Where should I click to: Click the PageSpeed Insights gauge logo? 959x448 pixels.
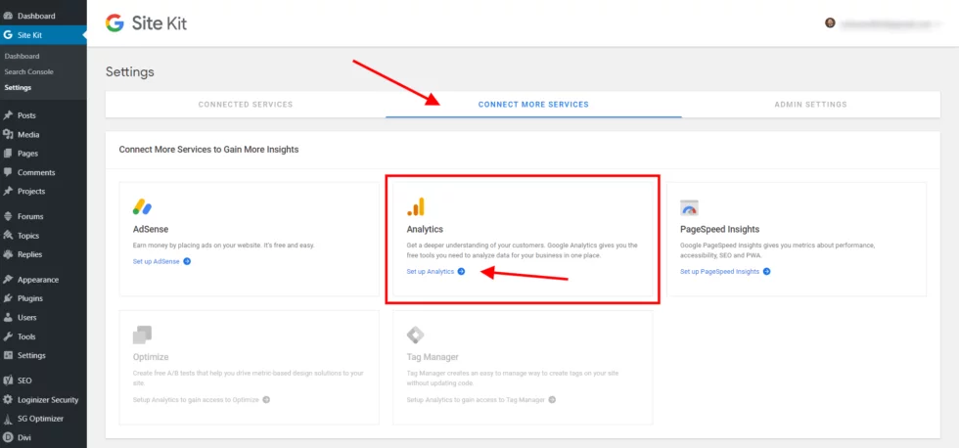(689, 207)
